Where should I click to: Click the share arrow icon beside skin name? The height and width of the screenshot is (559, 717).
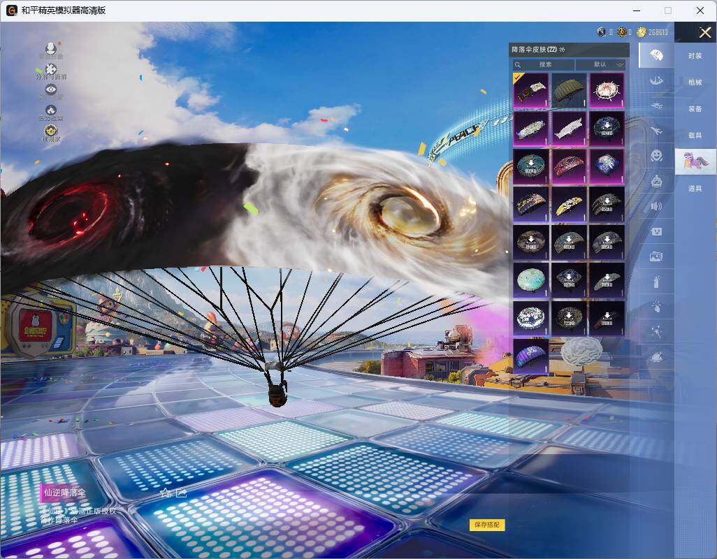tap(181, 493)
